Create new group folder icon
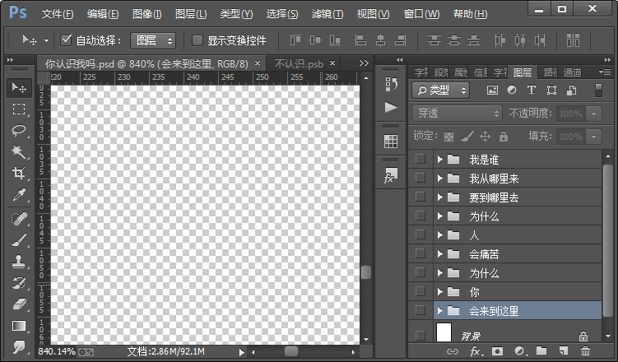 (541, 350)
